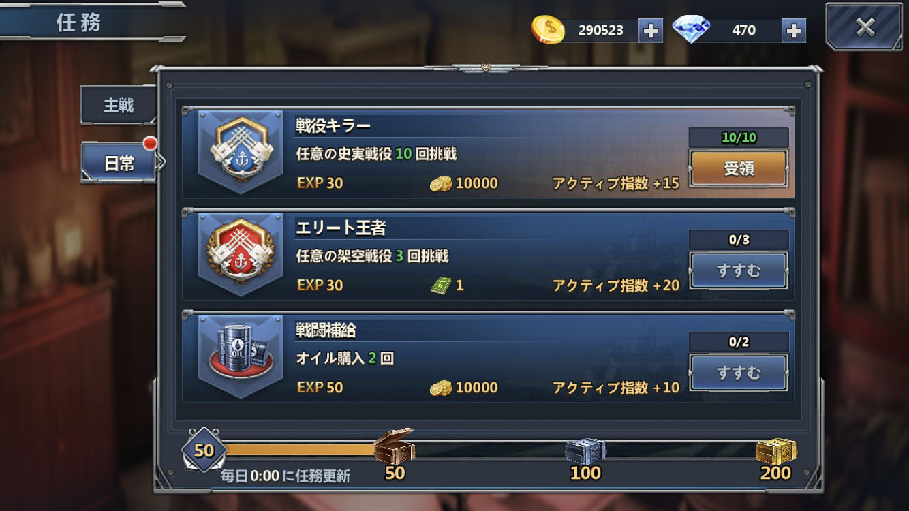909x511 pixels.
Task: Claim reward with 受領 button
Action: (739, 168)
